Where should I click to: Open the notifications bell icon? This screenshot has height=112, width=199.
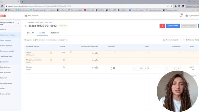[181, 16]
